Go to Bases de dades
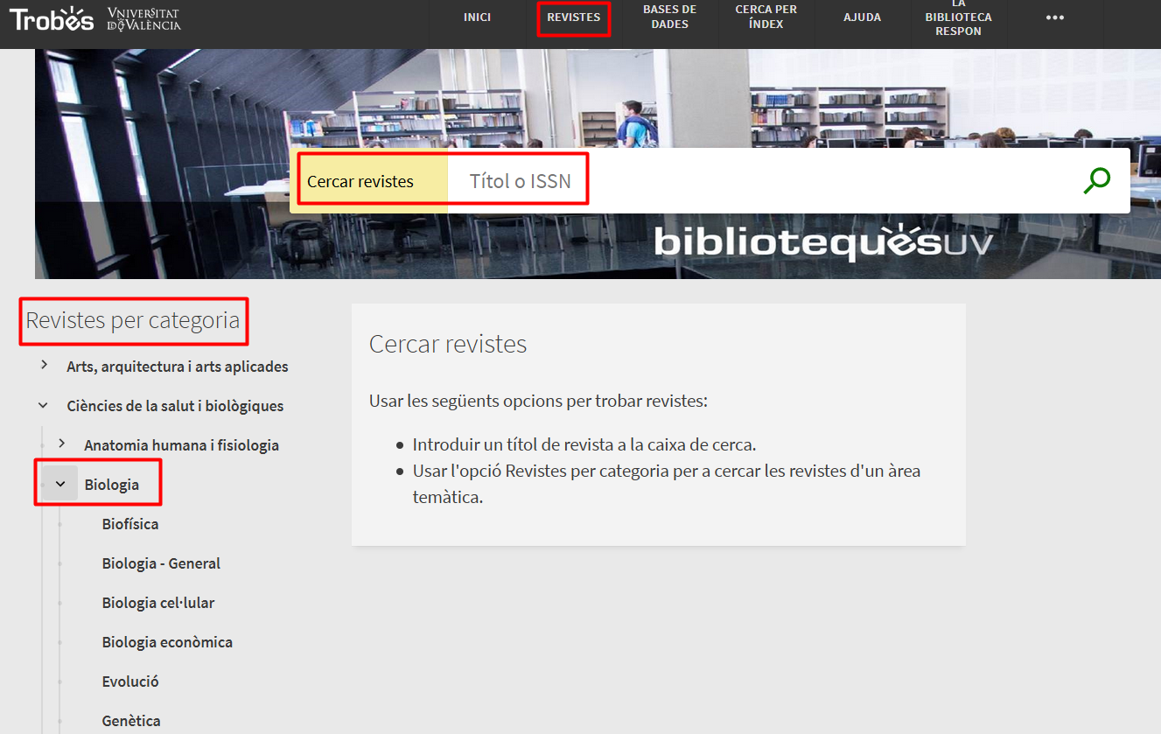The width and height of the screenshot is (1161, 734). tap(669, 17)
